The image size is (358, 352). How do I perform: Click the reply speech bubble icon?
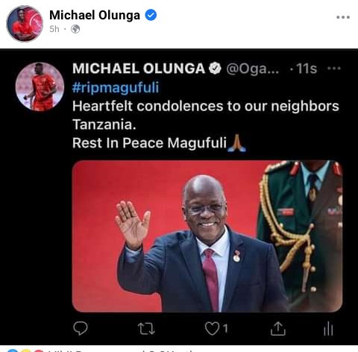click(x=81, y=328)
